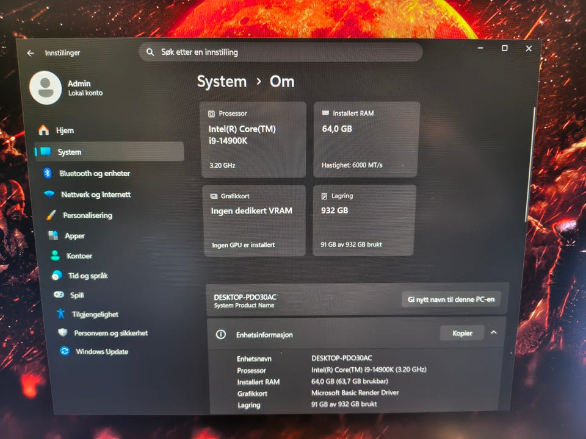Click 64,0 GB (63,7 GB brukbar) value
Screen dimensions: 586x439
pyautogui.click(x=349, y=381)
